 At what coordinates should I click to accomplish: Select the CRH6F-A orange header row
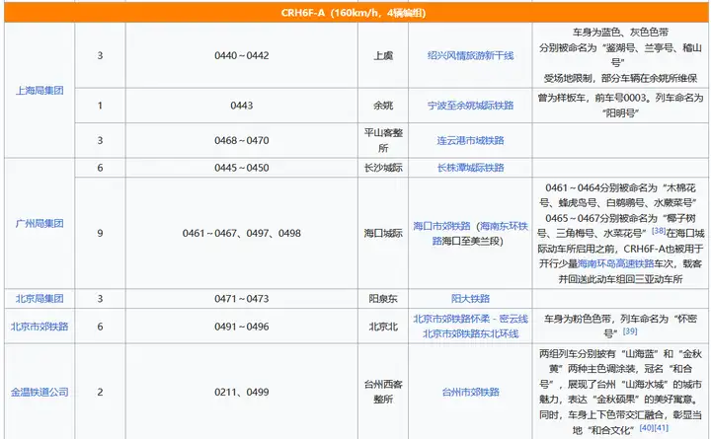[355, 12]
